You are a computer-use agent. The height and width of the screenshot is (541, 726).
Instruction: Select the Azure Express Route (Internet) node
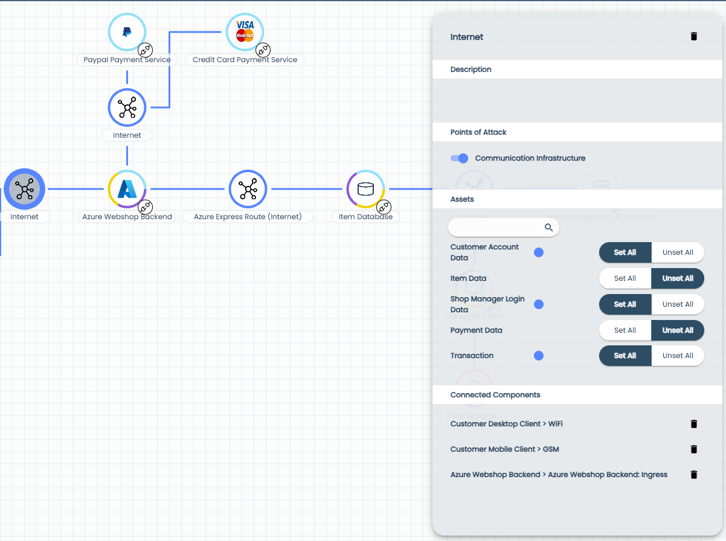pos(248,188)
